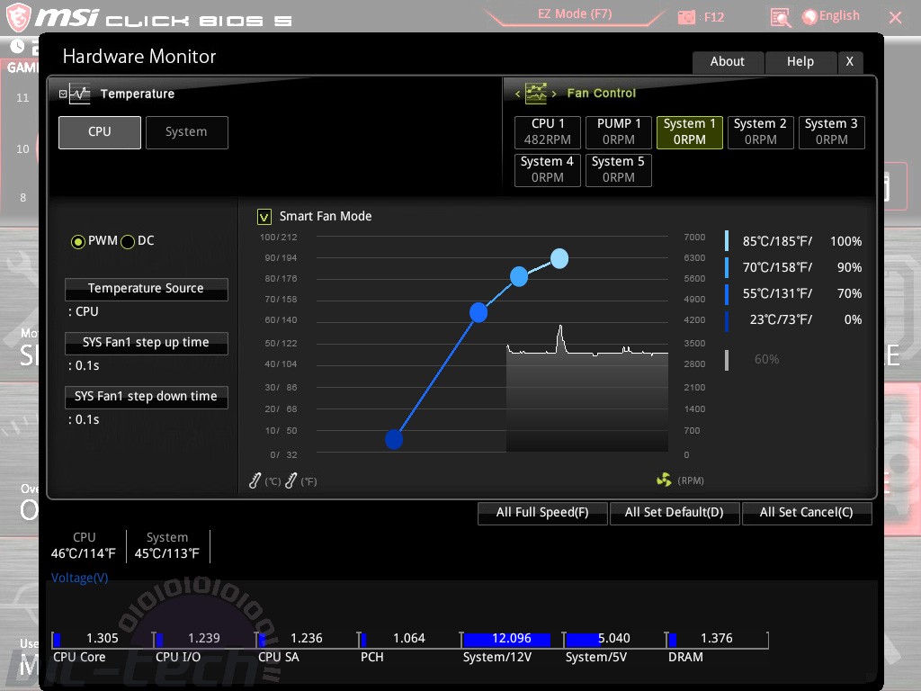
Task: Click the Celsius thermometer icon
Action: [255, 480]
